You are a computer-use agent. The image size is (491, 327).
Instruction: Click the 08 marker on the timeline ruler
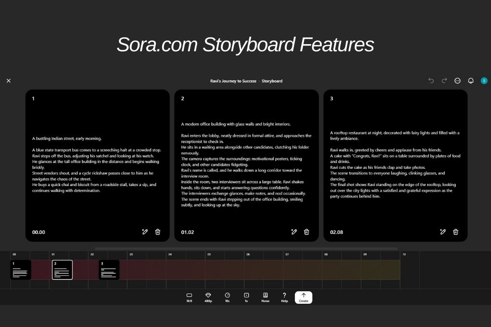coord(326,254)
